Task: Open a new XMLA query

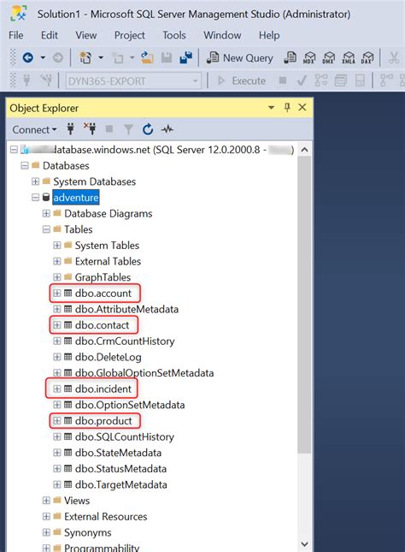Action: pos(349,57)
